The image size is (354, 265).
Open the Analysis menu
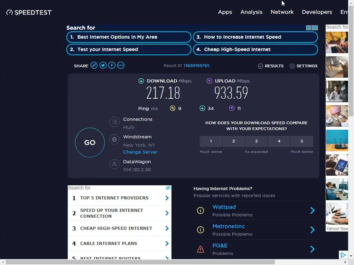[x=251, y=12]
